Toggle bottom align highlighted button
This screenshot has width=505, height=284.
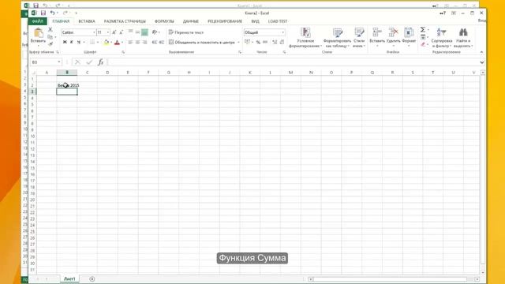point(144,32)
